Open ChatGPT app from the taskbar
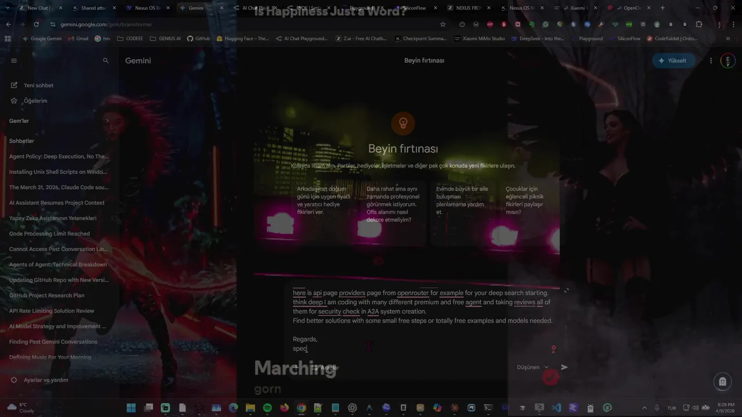742x417 pixels. [x=352, y=408]
